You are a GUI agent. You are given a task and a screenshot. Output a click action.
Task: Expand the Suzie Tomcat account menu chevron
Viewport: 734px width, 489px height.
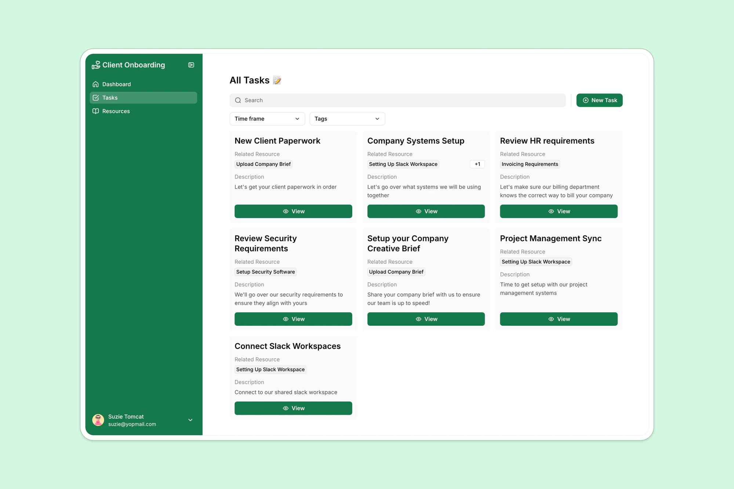click(190, 420)
